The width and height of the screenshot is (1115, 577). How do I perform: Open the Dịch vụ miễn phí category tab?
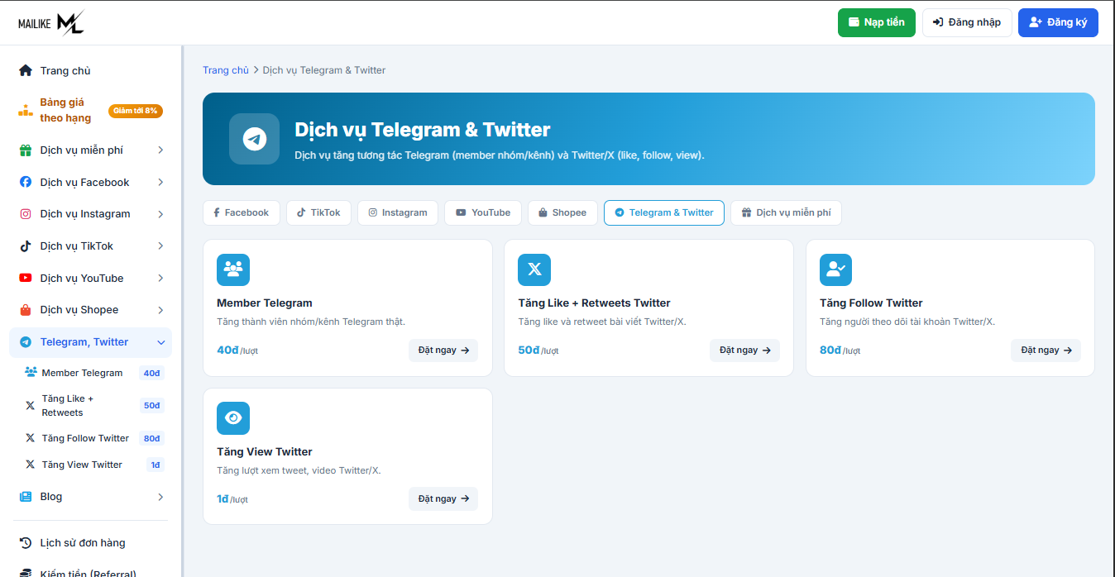click(786, 212)
